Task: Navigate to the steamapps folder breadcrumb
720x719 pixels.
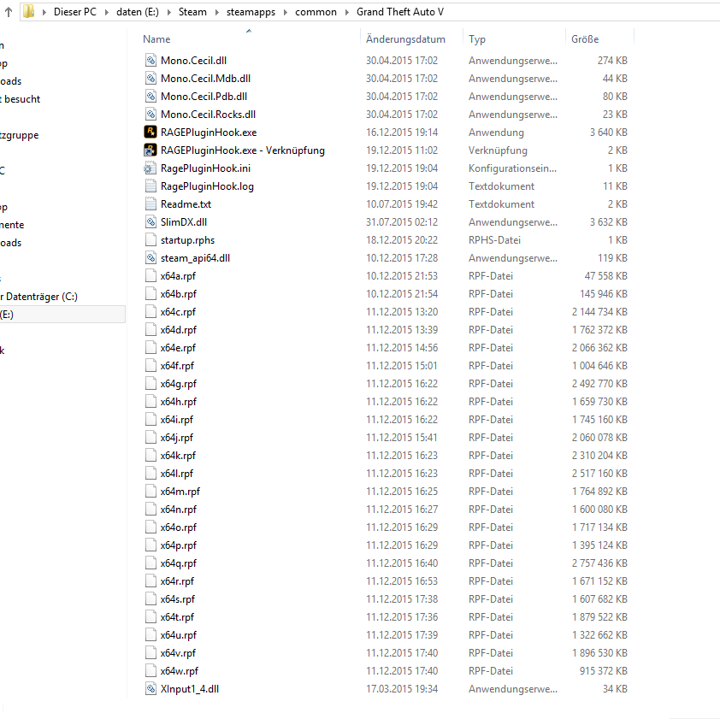Action: pos(251,12)
